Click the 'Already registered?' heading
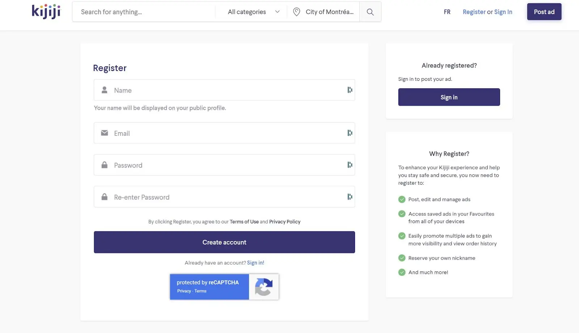This screenshot has width=579, height=333. (449, 66)
